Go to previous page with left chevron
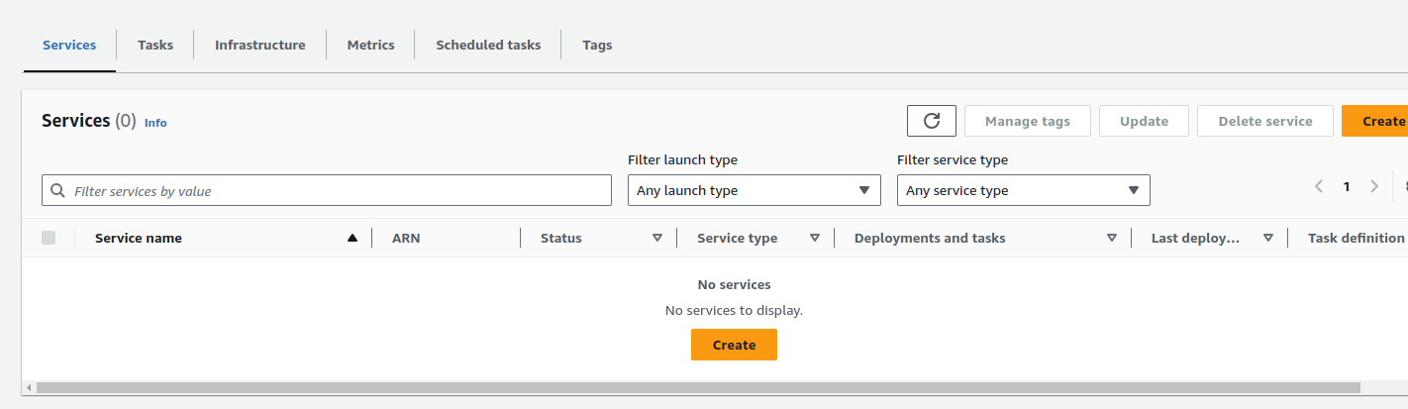Screen dimensions: 1408x409 pyautogui.click(x=1318, y=186)
